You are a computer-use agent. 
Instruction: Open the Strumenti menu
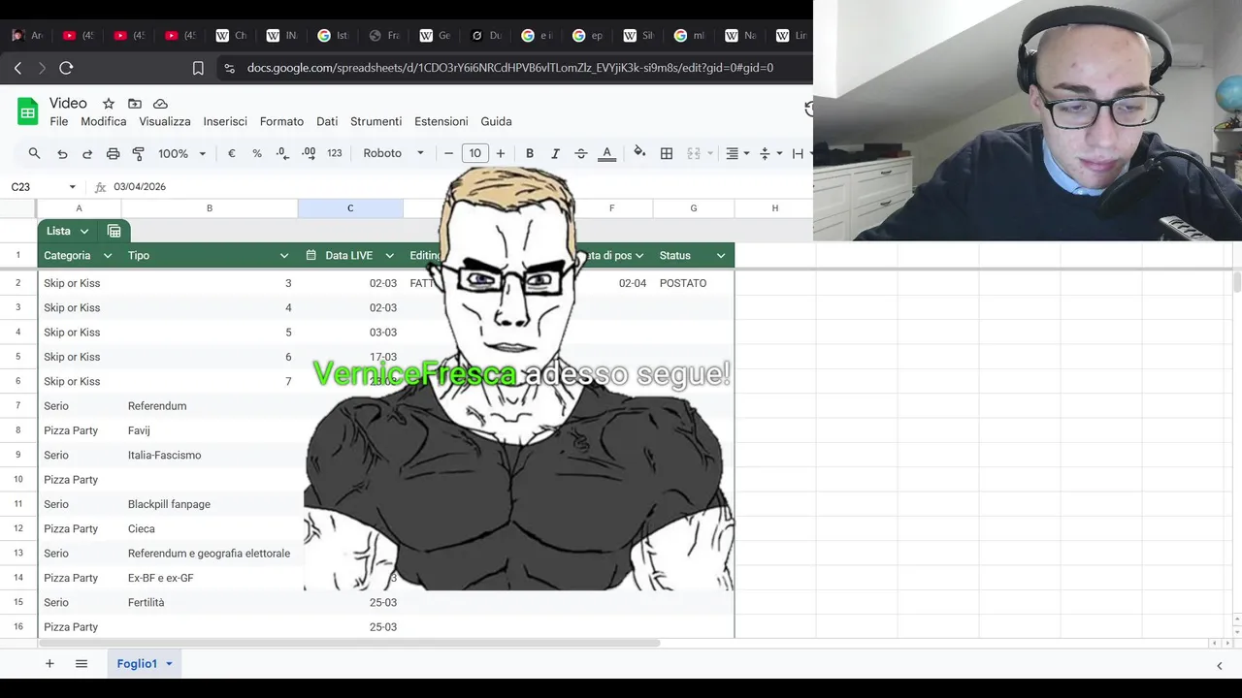pos(376,121)
